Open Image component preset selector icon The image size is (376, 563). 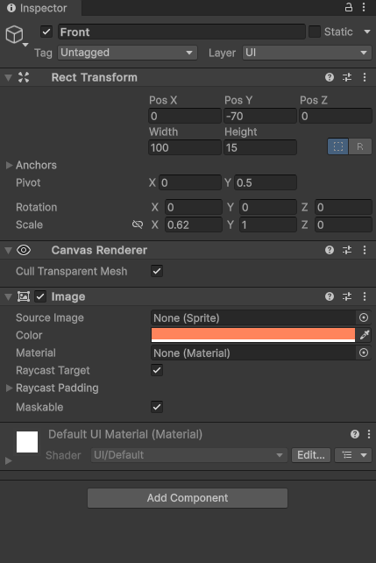click(x=347, y=296)
